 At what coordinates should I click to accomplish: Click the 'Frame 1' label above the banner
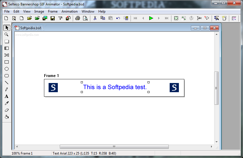(51, 76)
